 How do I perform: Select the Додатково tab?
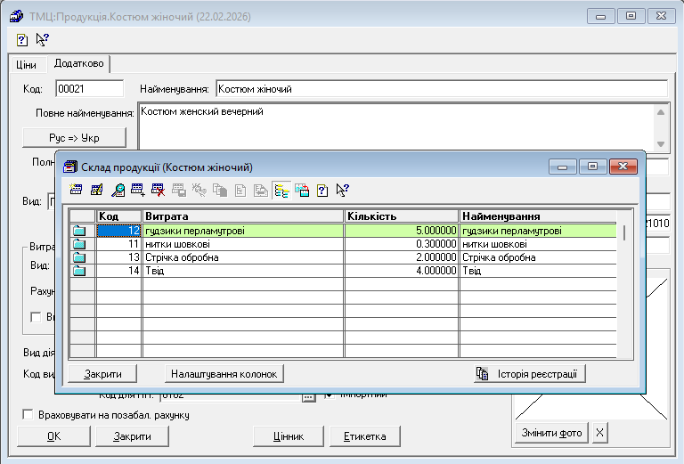(78, 64)
